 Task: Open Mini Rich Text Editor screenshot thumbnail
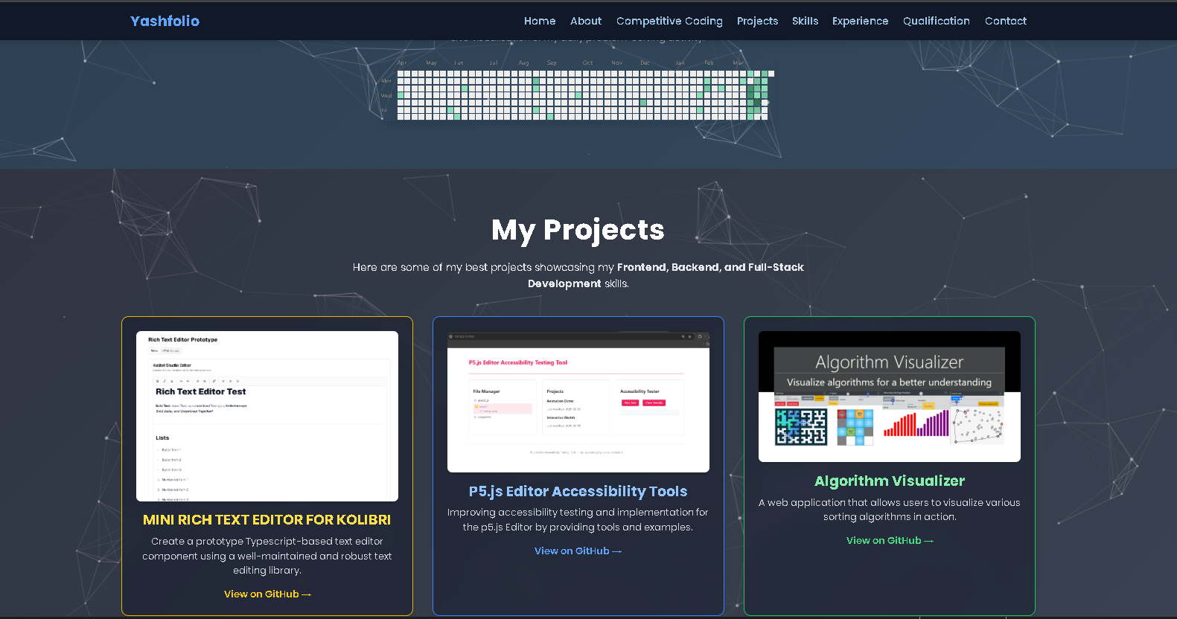click(267, 416)
